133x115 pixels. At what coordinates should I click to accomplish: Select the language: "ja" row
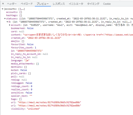tap(20, 60)
